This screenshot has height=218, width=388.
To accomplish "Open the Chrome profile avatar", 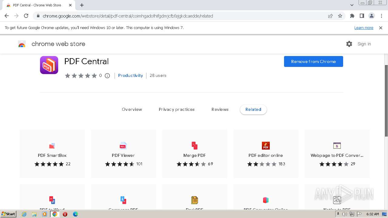I will click(371, 16).
